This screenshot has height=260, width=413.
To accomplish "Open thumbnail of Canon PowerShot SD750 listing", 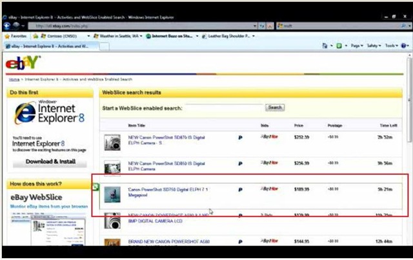I will 112,195.
